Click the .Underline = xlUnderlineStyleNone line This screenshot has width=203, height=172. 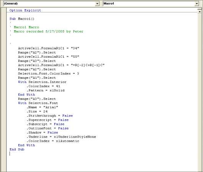tap(61, 137)
